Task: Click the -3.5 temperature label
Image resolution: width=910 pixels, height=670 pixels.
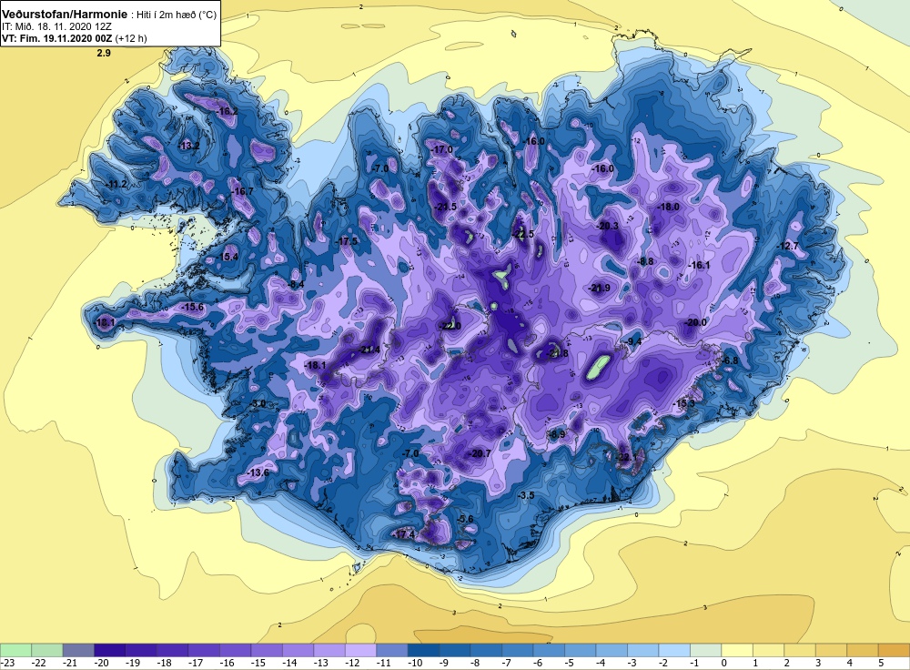Action: coord(525,495)
